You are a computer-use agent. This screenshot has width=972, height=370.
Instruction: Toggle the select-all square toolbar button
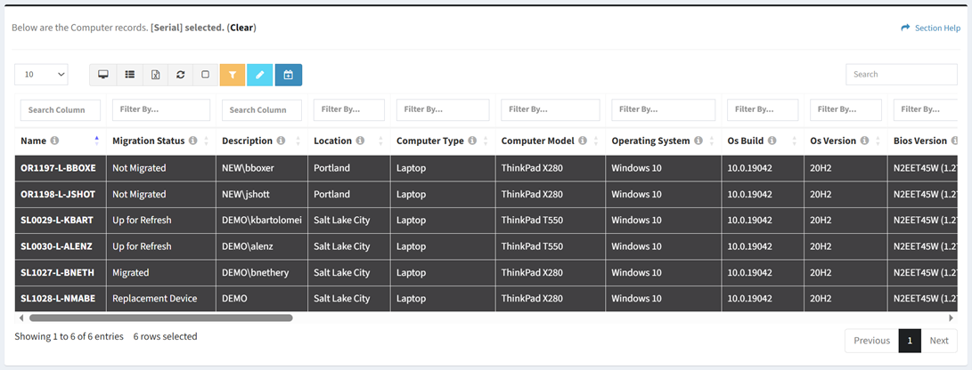tap(205, 74)
